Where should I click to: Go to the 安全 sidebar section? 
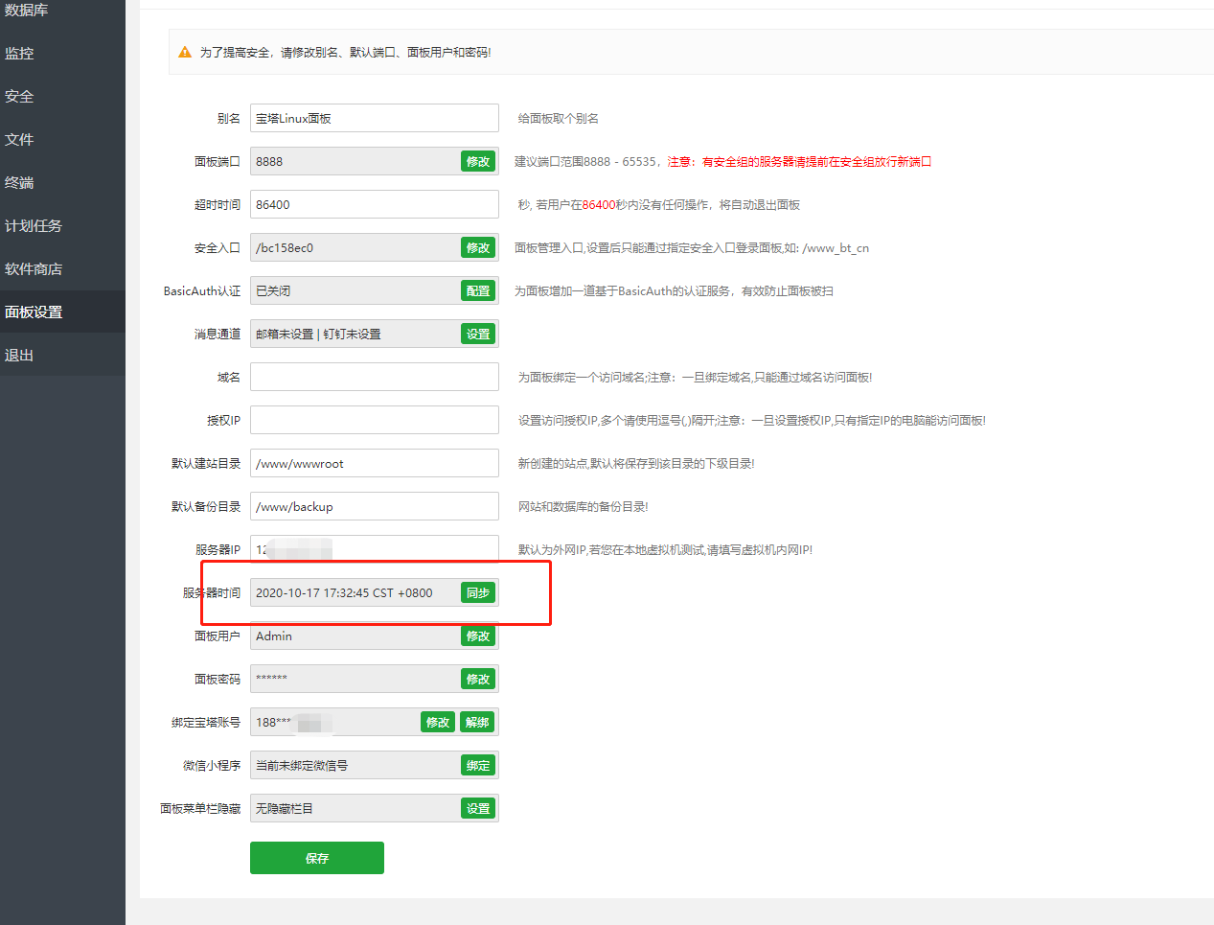point(62,97)
